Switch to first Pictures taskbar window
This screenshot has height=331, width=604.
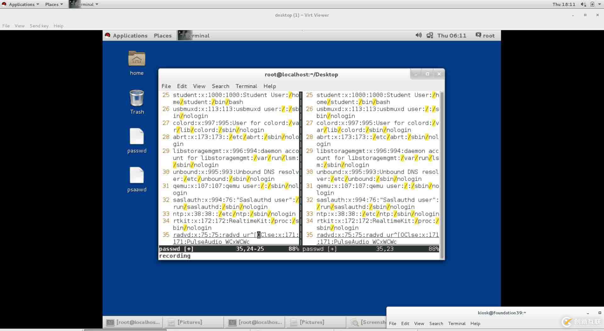click(190, 322)
